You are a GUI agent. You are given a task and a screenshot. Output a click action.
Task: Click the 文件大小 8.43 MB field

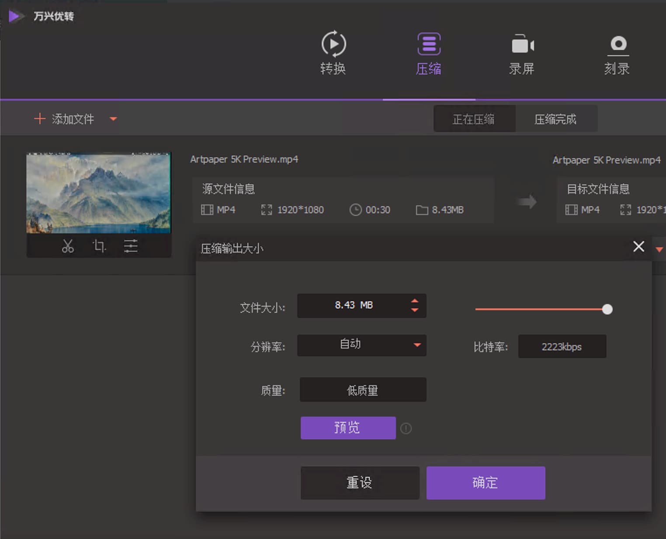point(362,306)
